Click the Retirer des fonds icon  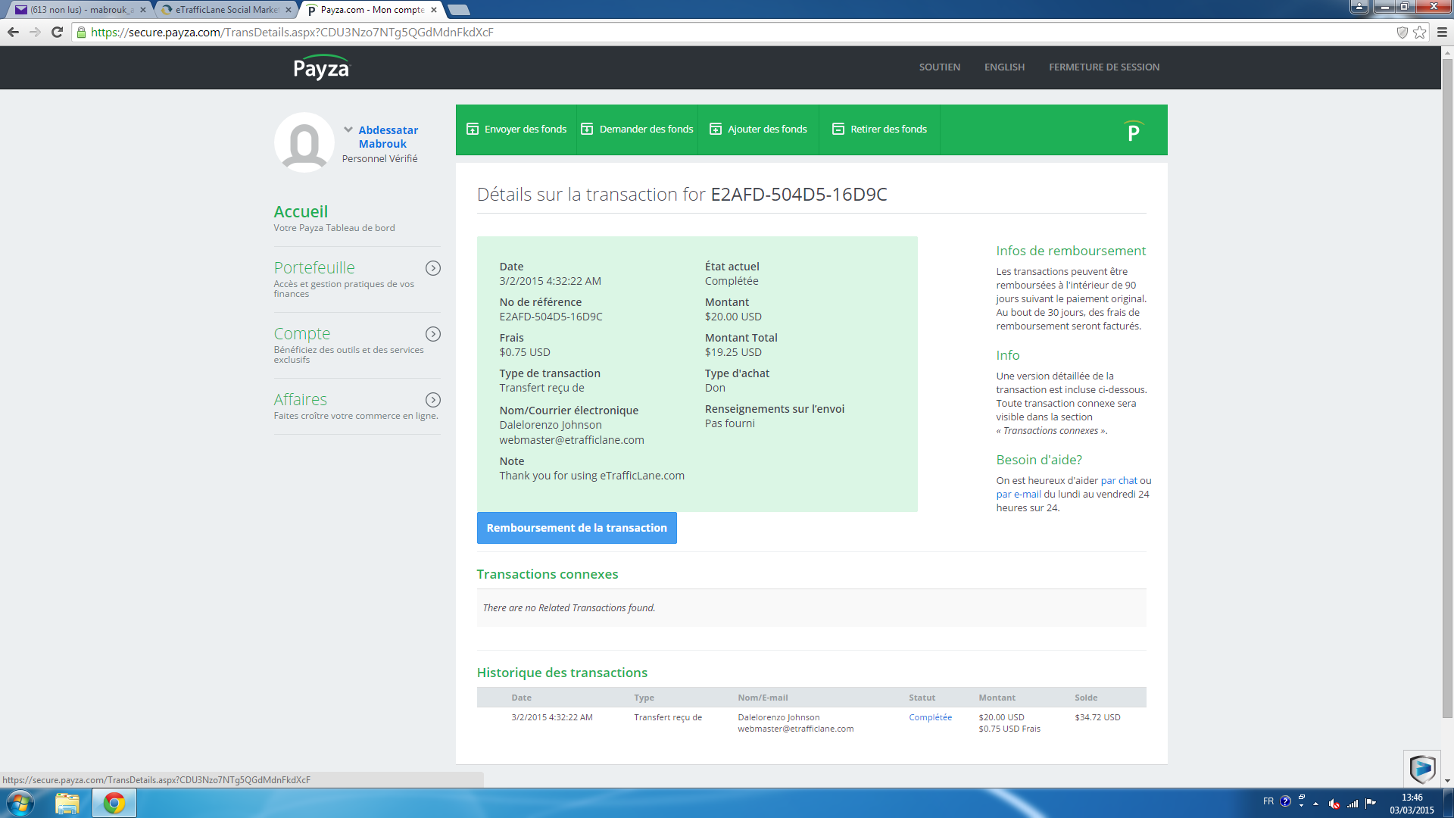point(838,129)
